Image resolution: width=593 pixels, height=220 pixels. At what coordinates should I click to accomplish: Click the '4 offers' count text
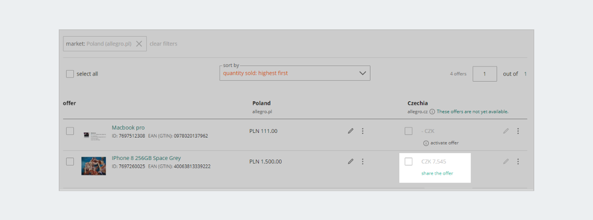click(458, 74)
